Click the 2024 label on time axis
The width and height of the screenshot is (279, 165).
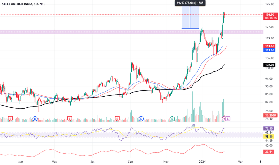coord(202,162)
